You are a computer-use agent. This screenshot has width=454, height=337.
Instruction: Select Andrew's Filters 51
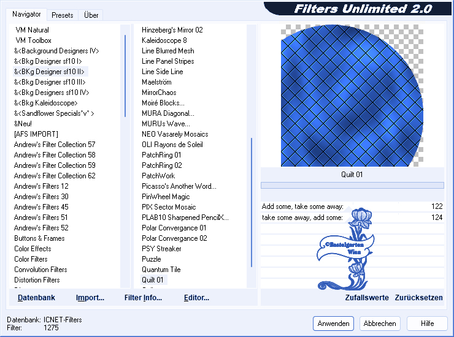point(41,218)
